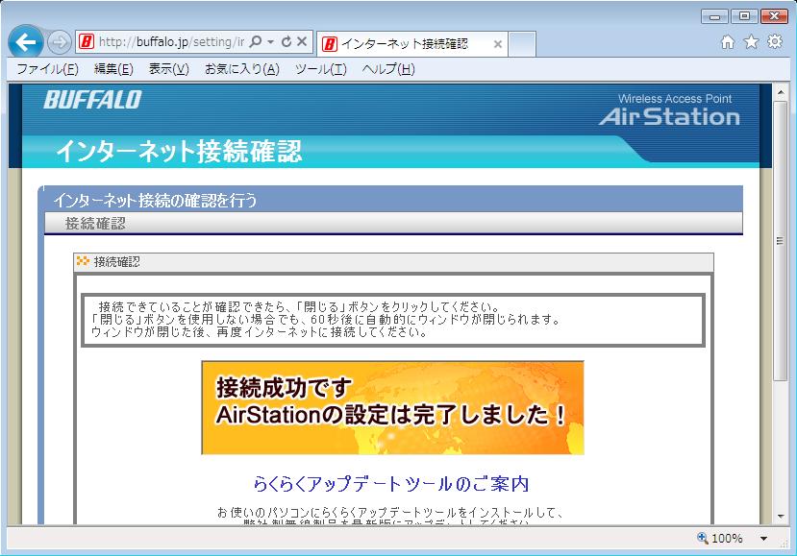
Task: Maximize the browser window
Action: point(745,16)
